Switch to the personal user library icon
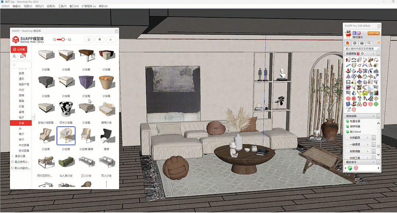397x213 pixels. 14,56
